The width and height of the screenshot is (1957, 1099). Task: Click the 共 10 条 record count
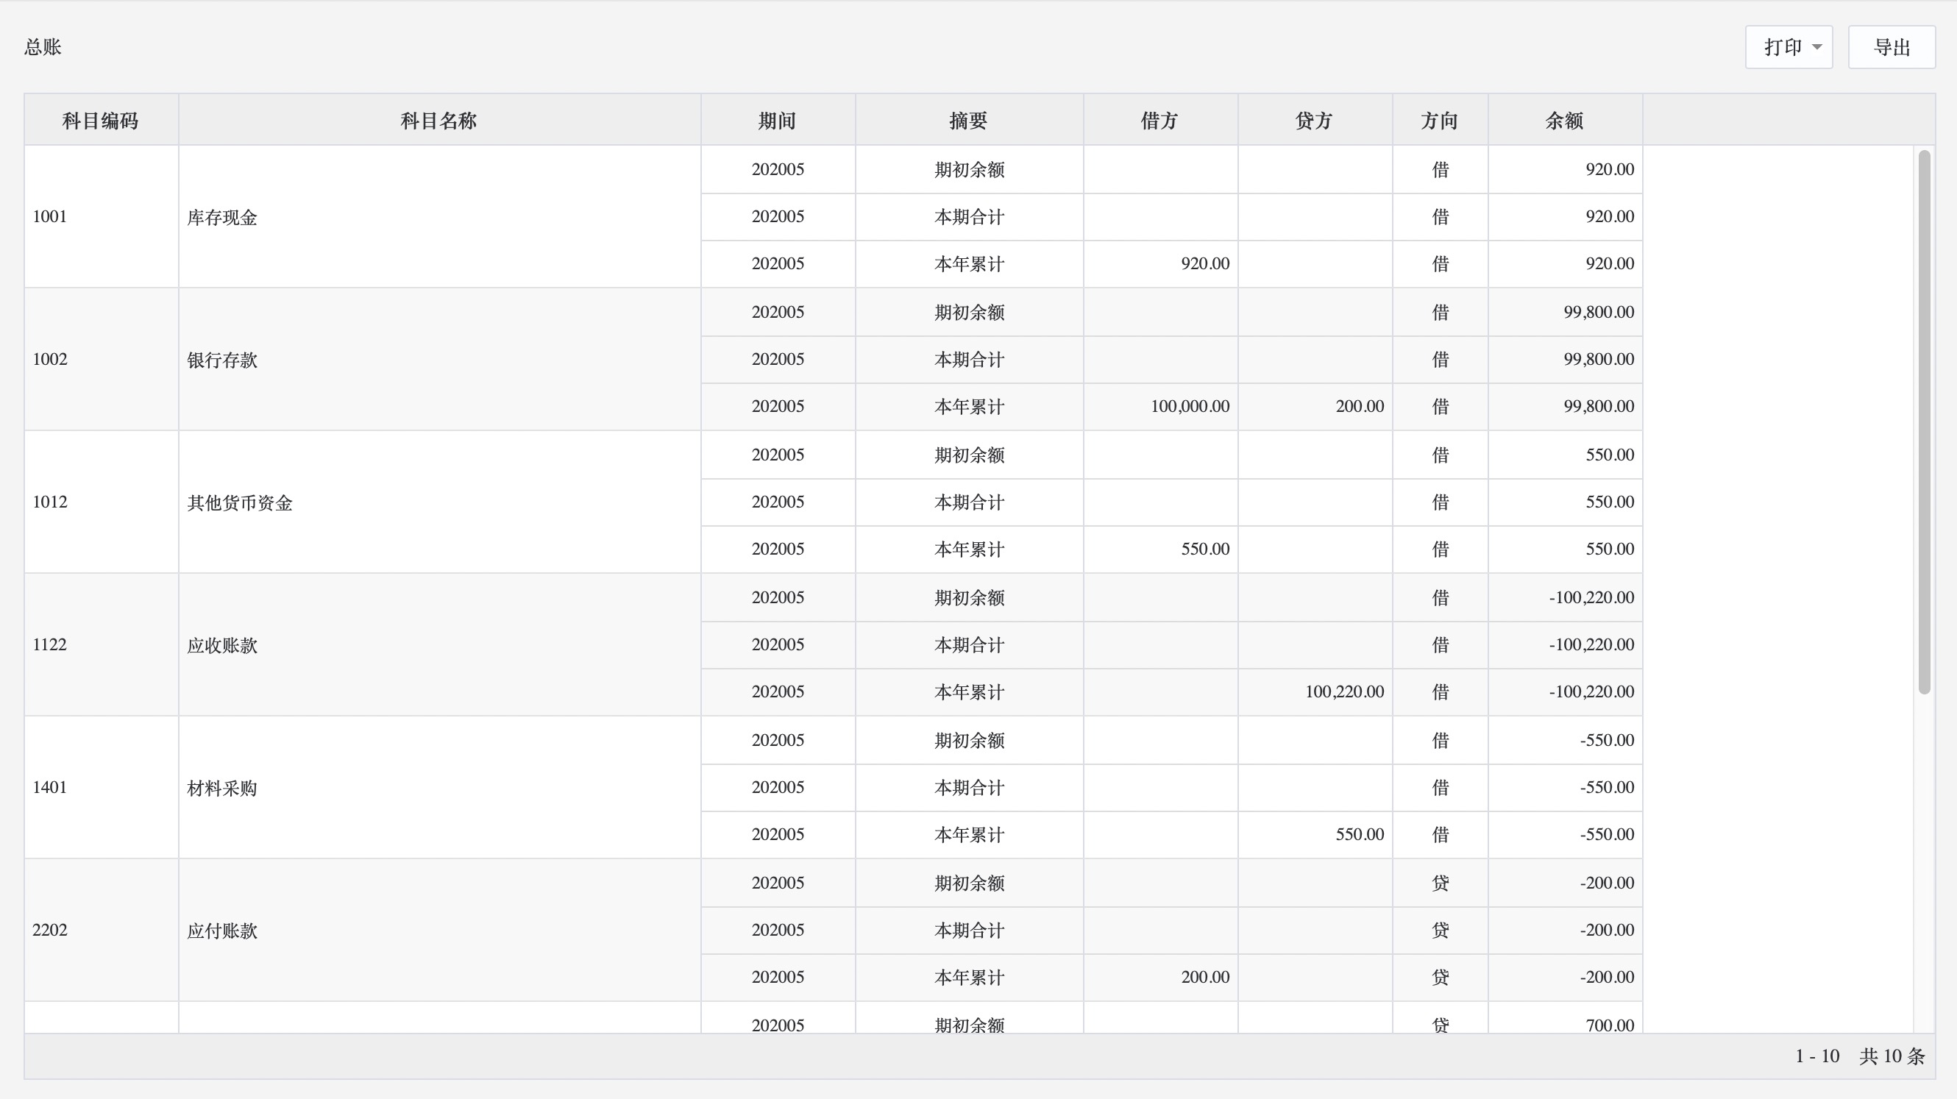1892,1056
